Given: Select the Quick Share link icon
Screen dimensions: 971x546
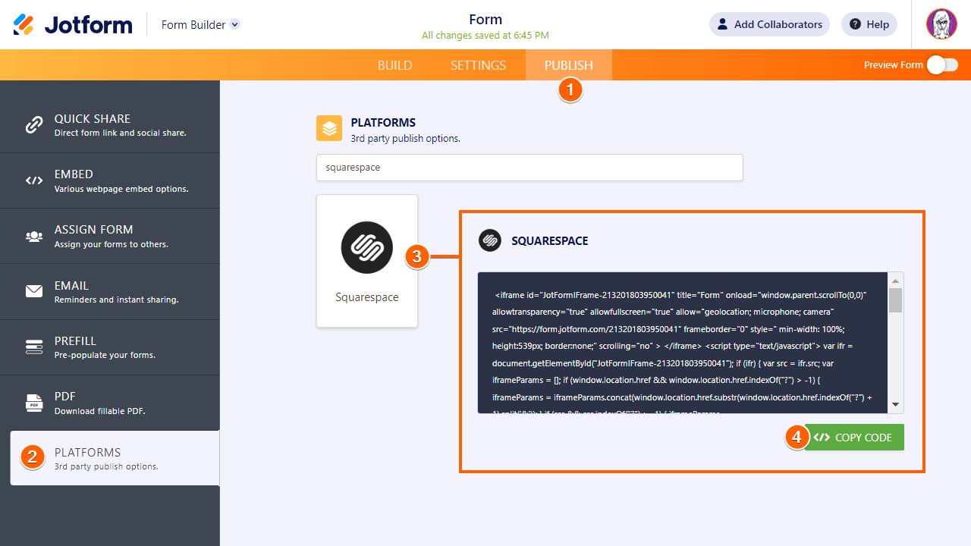Looking at the screenshot, I should tap(33, 124).
